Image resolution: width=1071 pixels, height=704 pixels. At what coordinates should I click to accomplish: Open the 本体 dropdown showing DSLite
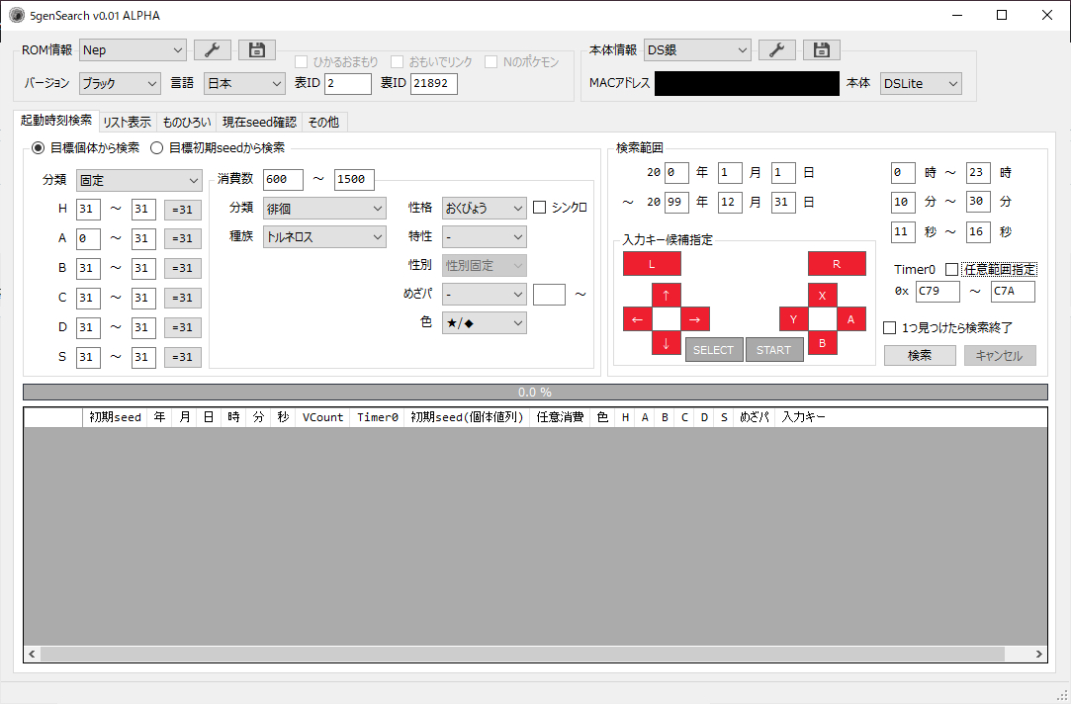(921, 83)
